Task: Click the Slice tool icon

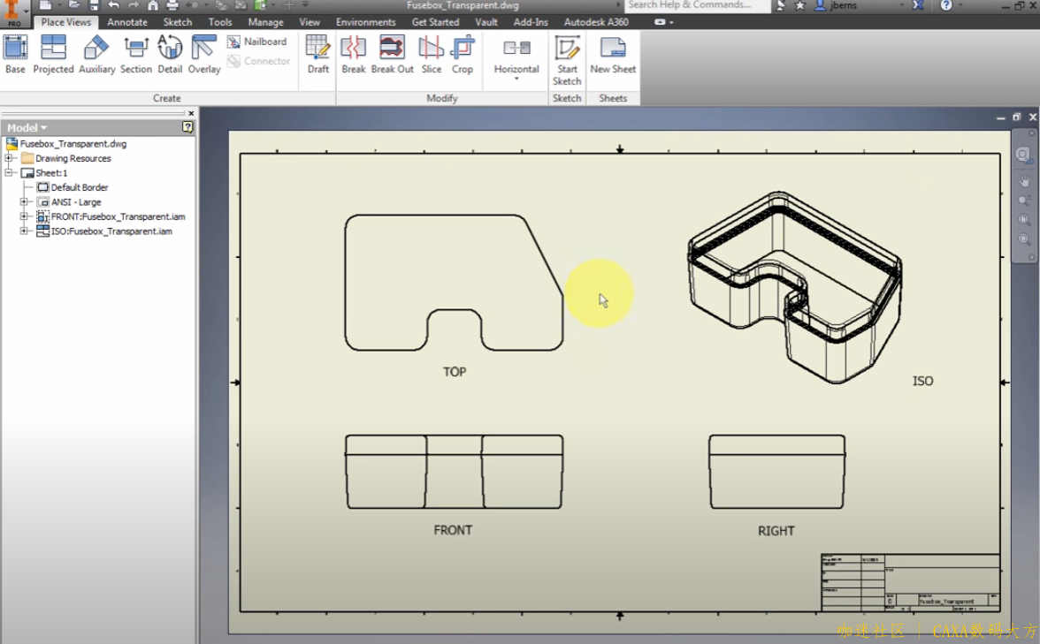Action: tap(431, 47)
